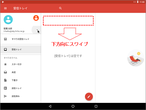
Task: Click the email address t-haiho@sky.hi-ho.ne.jp
Action: click(14, 31)
